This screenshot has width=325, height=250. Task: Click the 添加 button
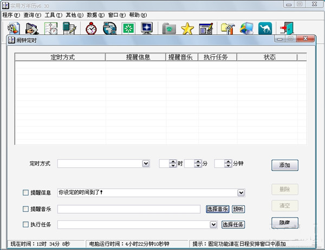tap(285, 165)
